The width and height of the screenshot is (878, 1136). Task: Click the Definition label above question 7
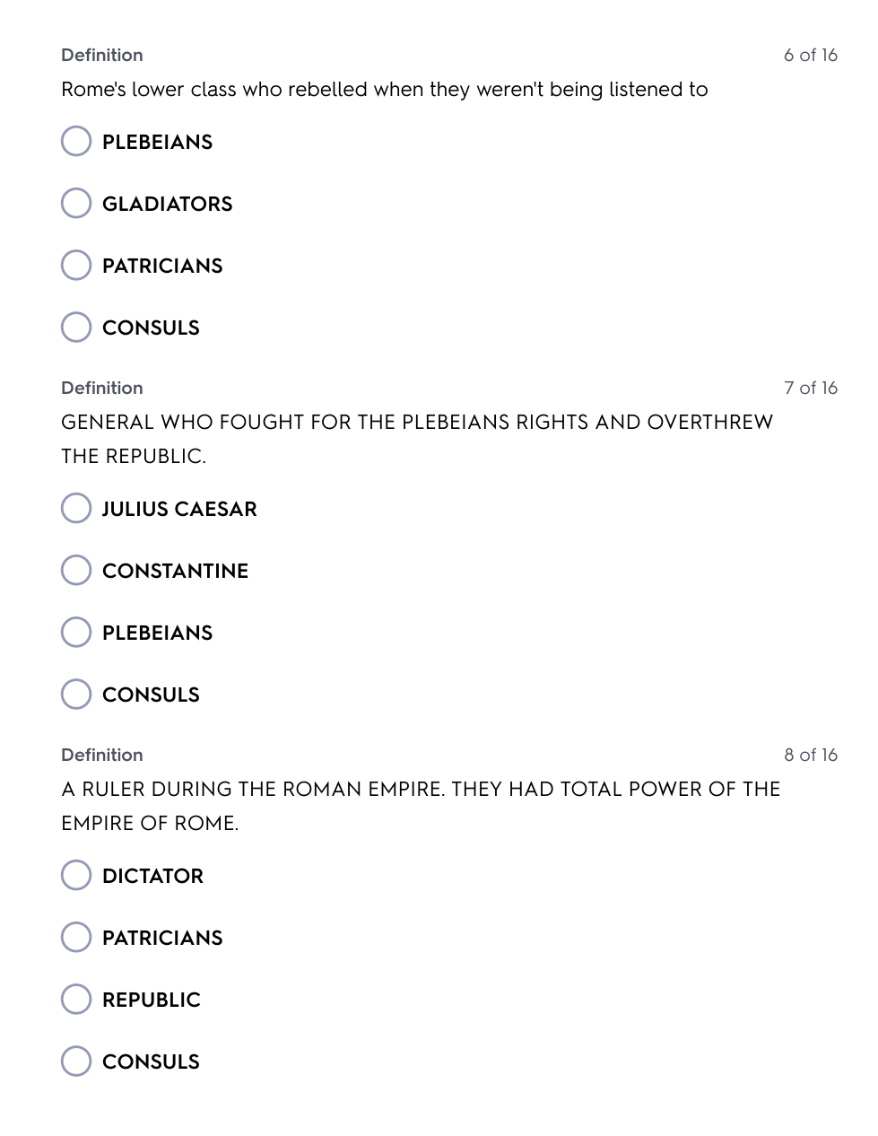click(x=102, y=389)
